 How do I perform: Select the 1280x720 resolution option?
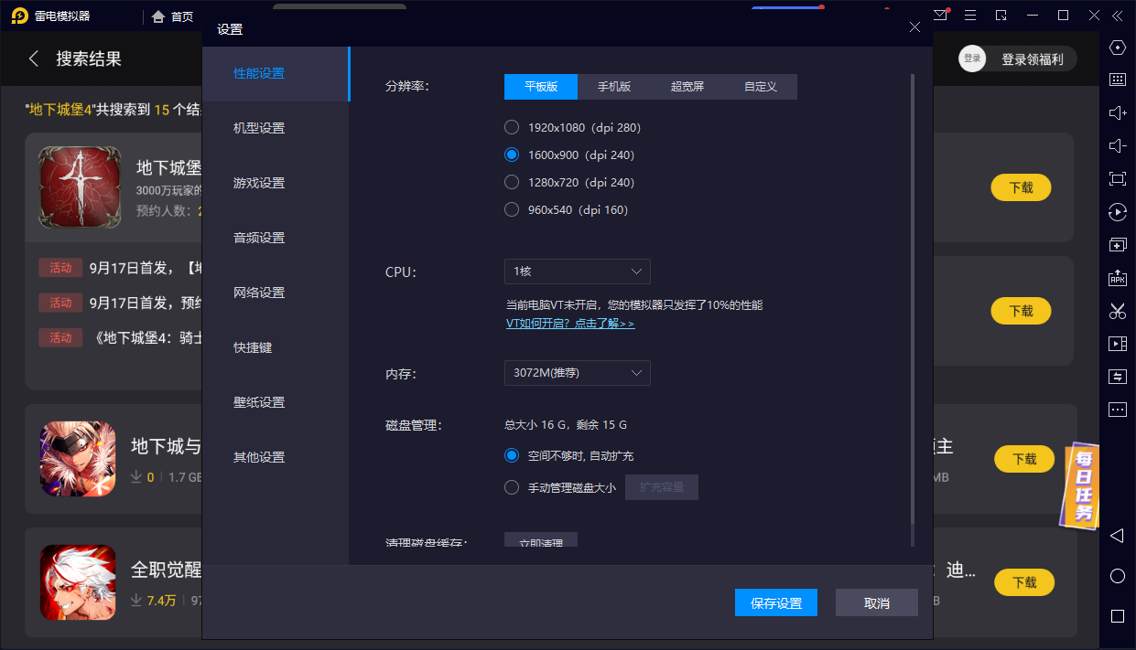[x=512, y=182]
